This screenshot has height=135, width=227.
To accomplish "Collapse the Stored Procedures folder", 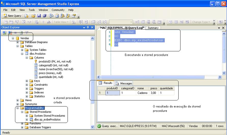I will click(x=22, y=112).
